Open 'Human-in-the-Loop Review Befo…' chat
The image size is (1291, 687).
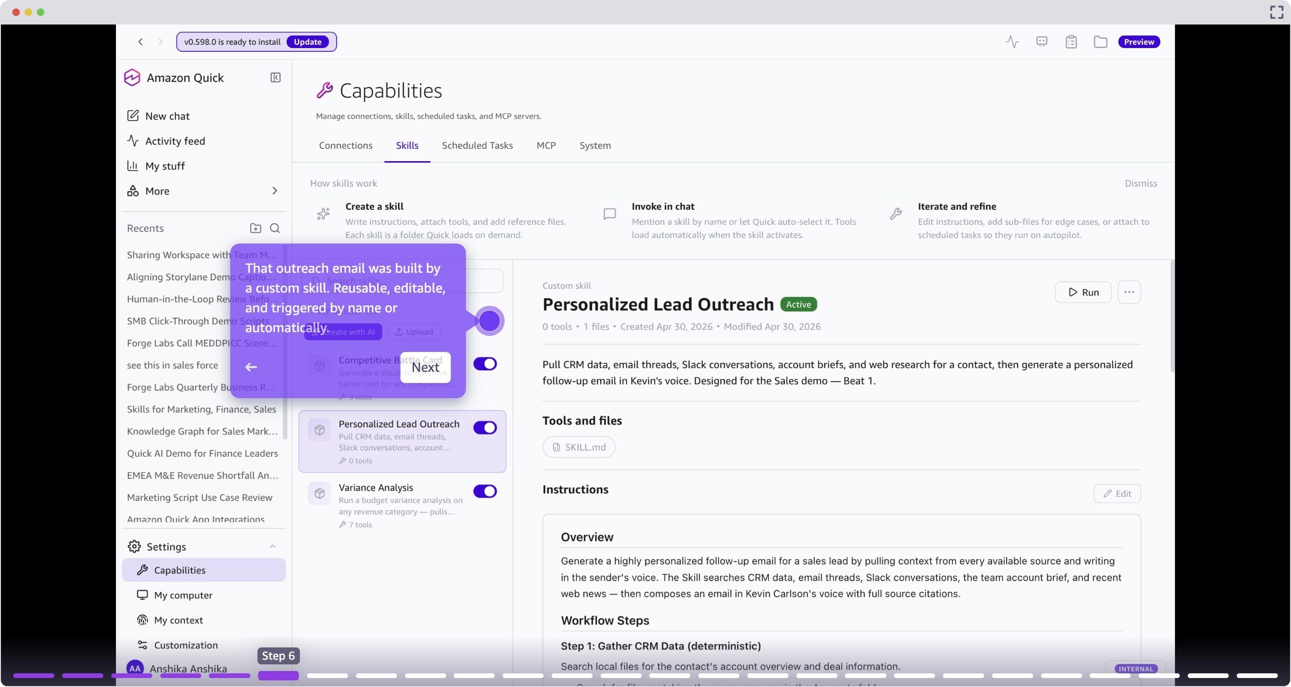[x=202, y=299]
